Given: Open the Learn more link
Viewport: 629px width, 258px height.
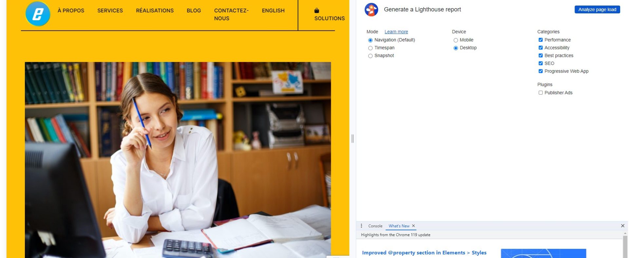Looking at the screenshot, I should pos(396,32).
